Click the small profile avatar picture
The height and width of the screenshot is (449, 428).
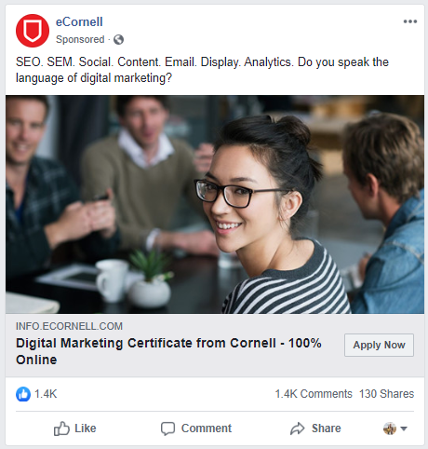390,429
